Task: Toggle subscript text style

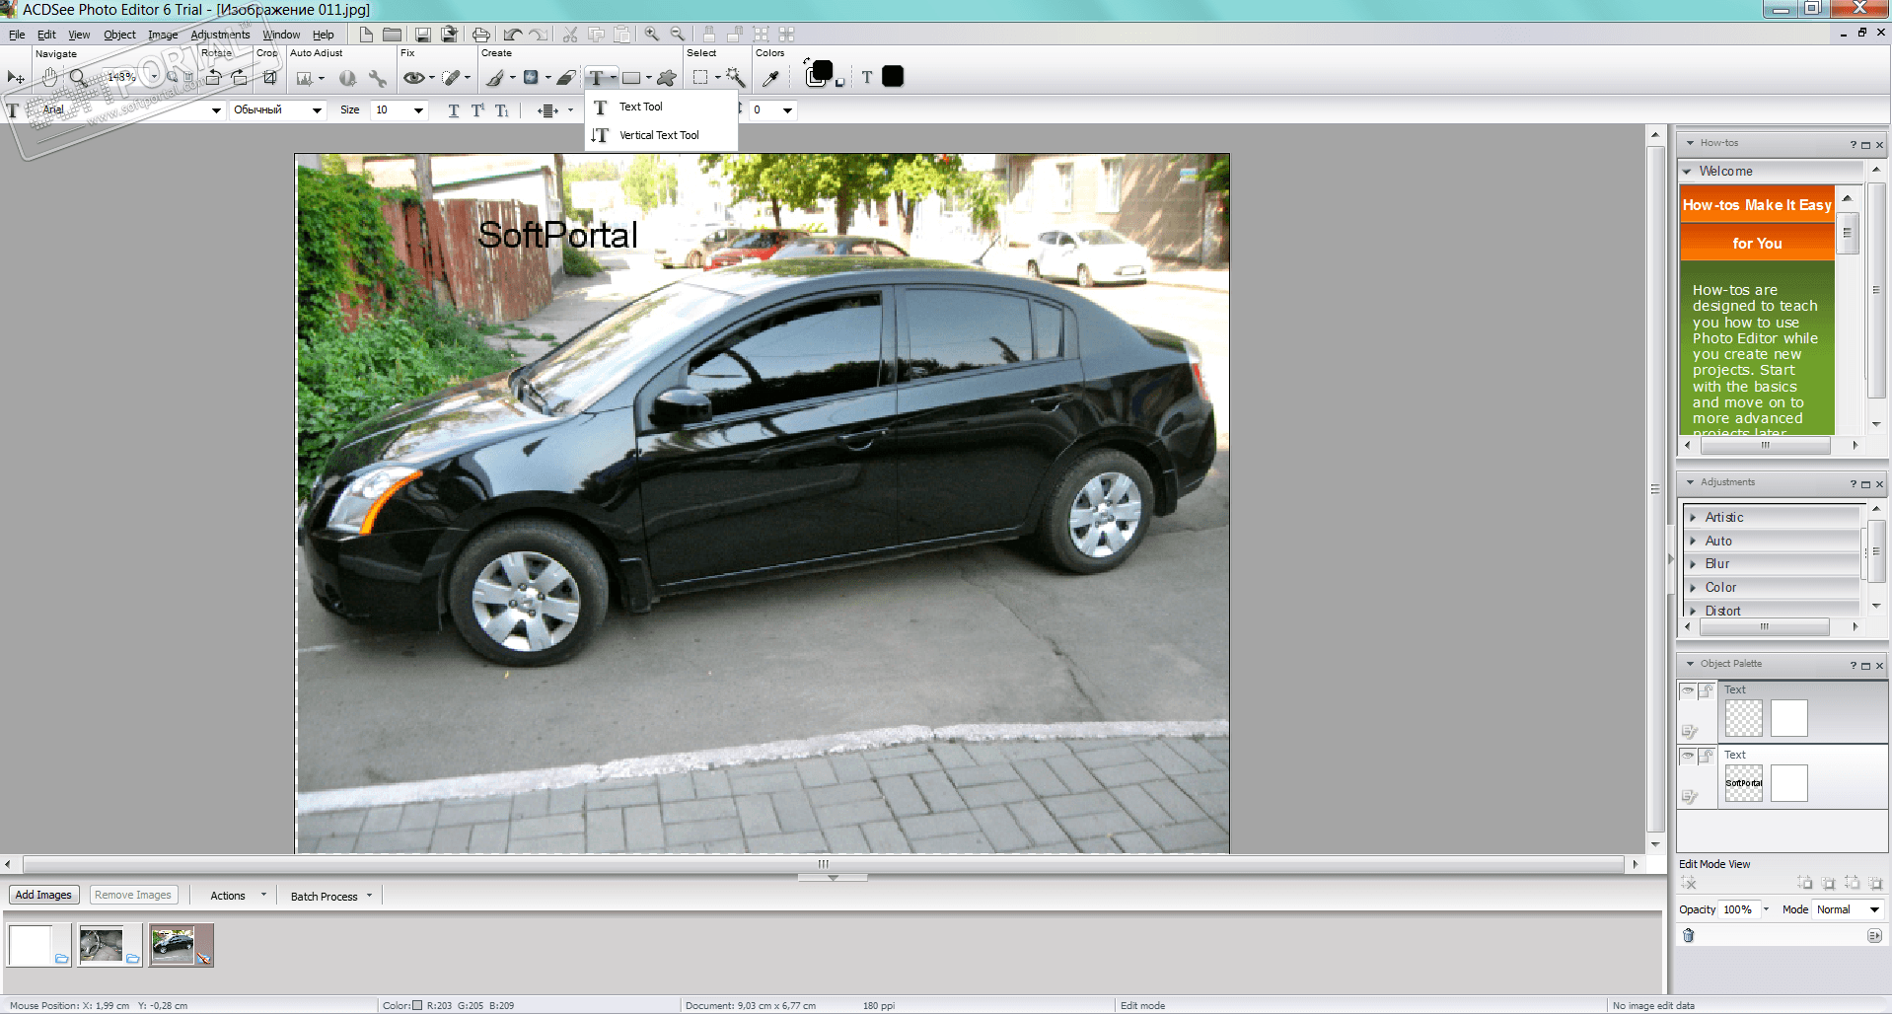Action: tap(502, 110)
